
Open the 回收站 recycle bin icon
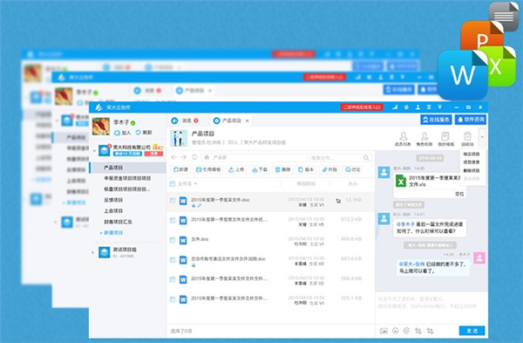[467, 139]
